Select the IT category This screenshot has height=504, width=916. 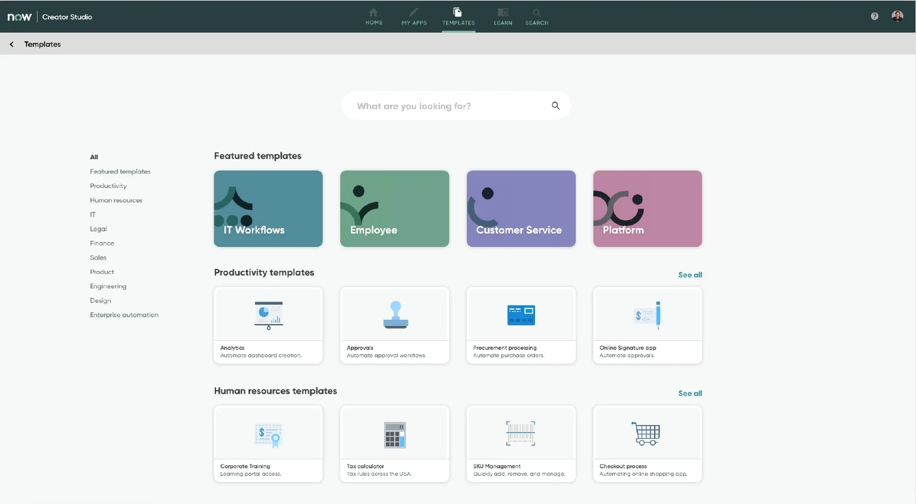[x=93, y=215]
